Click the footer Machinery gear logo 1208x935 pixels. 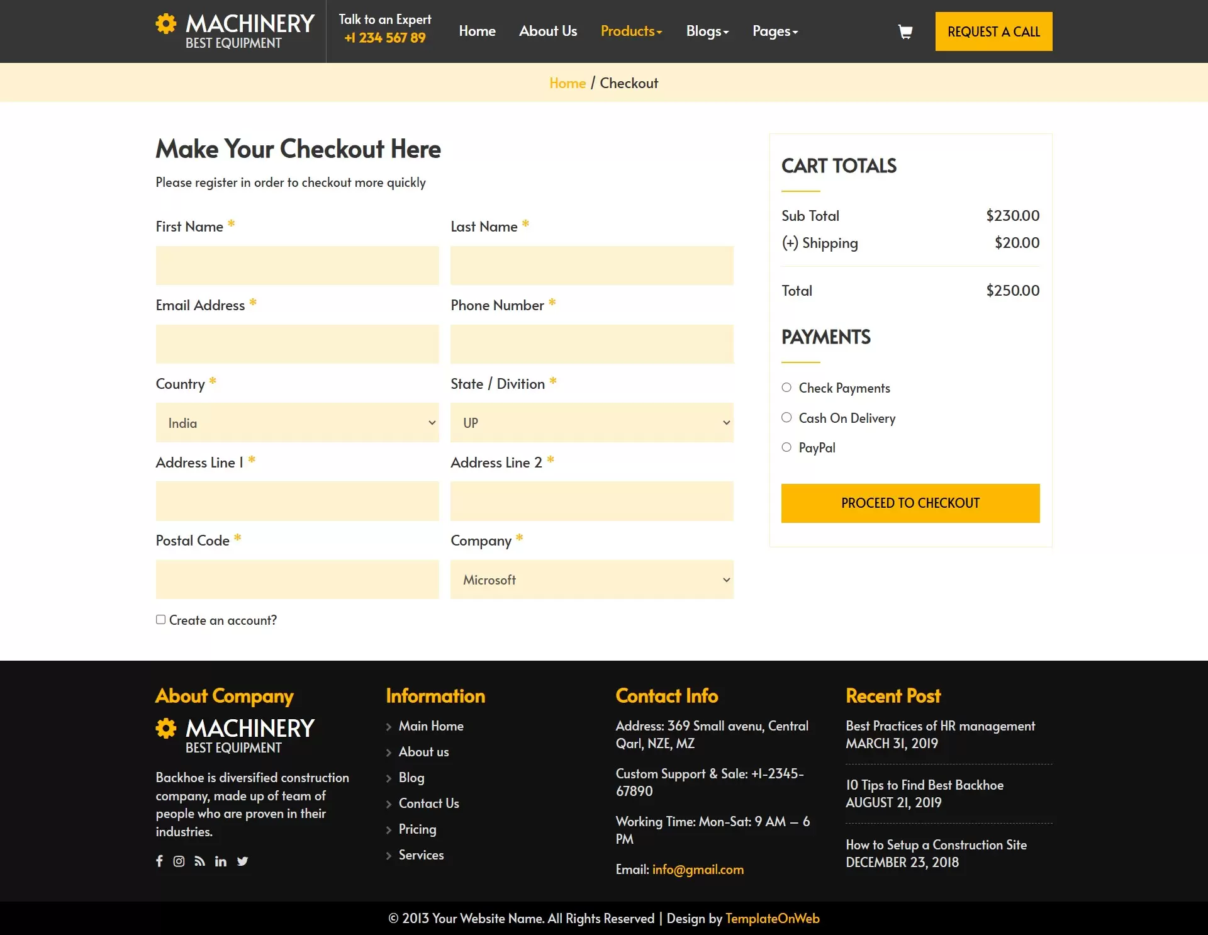click(x=166, y=729)
